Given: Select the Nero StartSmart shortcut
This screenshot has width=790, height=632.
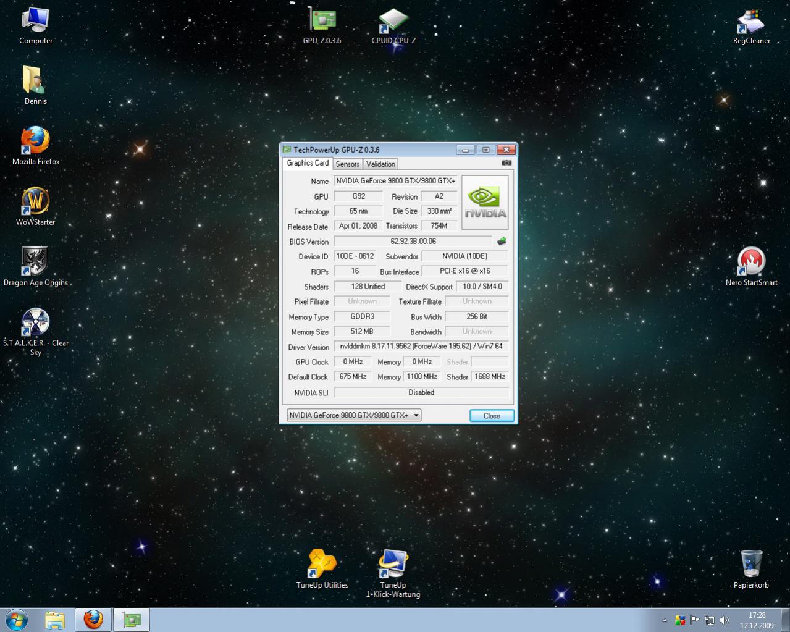Looking at the screenshot, I should point(751,267).
